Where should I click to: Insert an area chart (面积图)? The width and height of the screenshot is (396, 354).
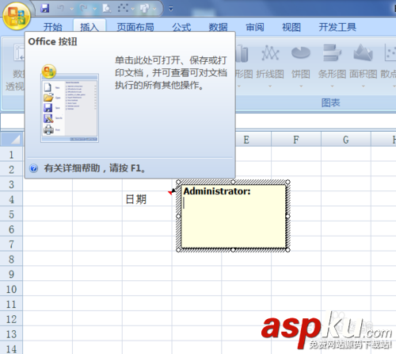coord(364,65)
